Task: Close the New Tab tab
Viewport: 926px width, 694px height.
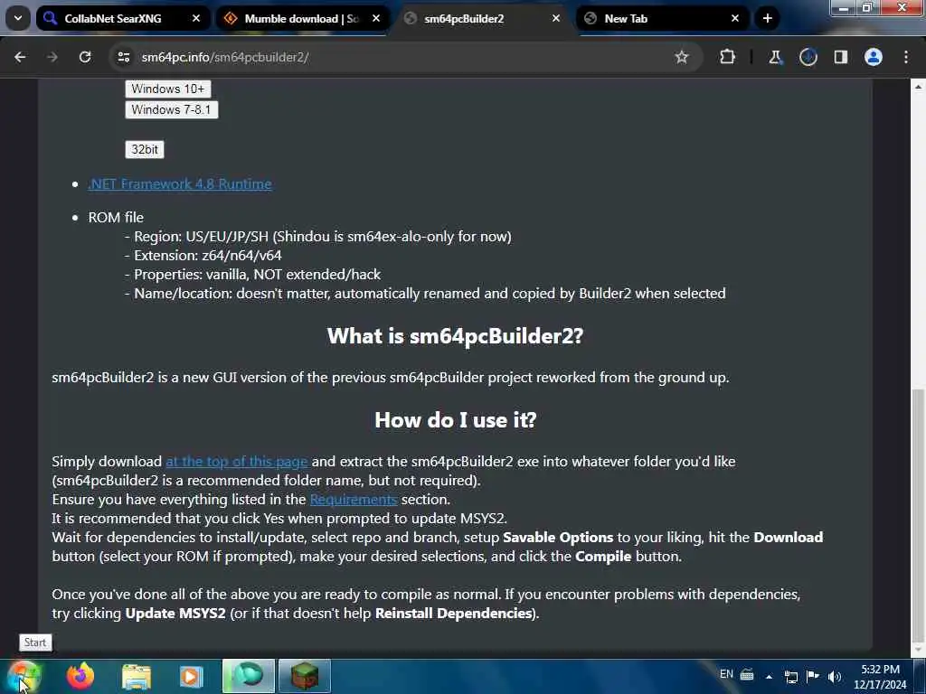Action: [735, 18]
